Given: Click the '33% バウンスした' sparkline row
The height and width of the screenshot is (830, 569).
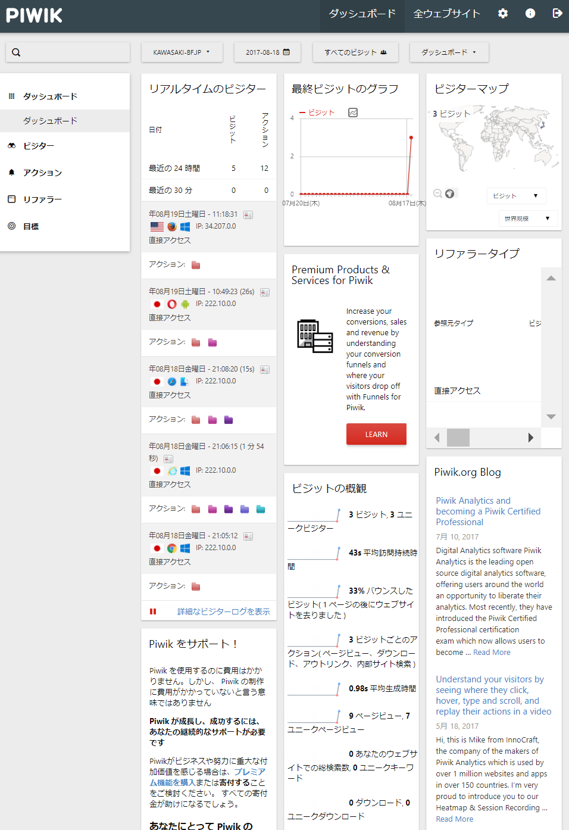Looking at the screenshot, I should click(x=352, y=602).
